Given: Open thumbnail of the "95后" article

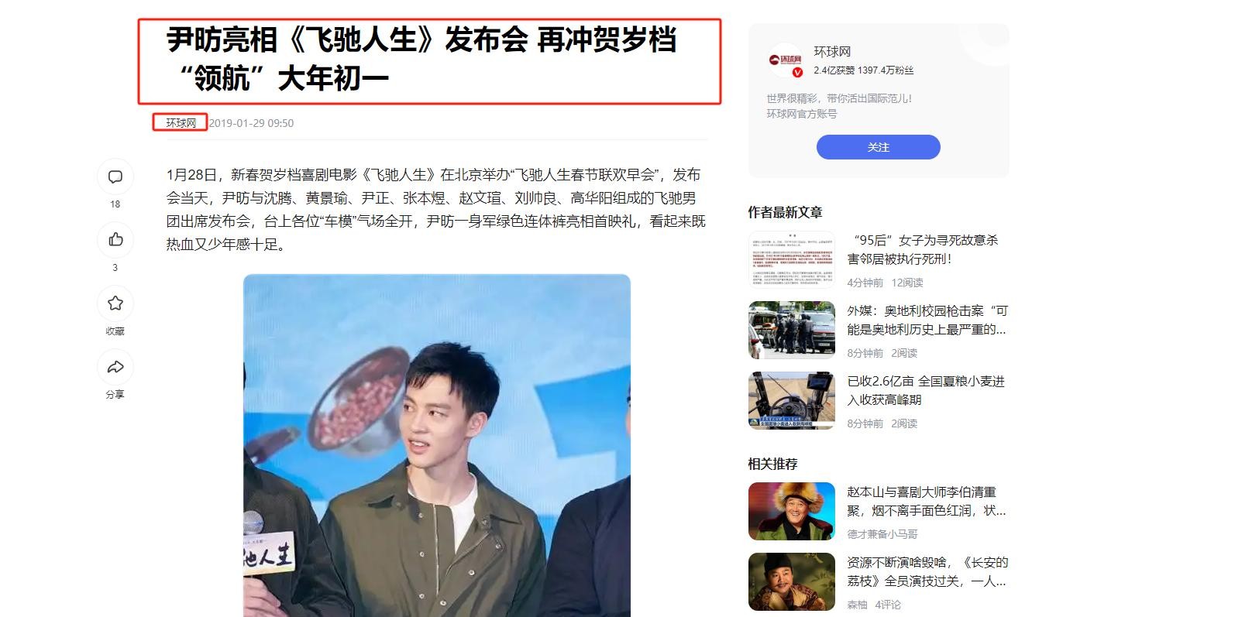Looking at the screenshot, I should 791,259.
